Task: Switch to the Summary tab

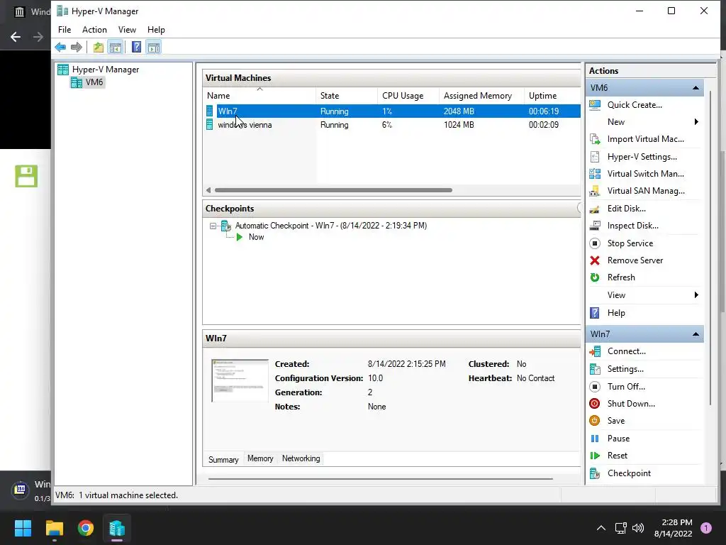Action: (x=223, y=459)
